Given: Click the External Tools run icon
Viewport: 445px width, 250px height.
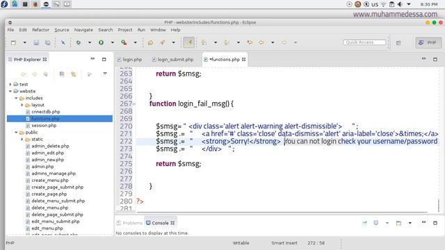Looking at the screenshot, I should [124, 42].
